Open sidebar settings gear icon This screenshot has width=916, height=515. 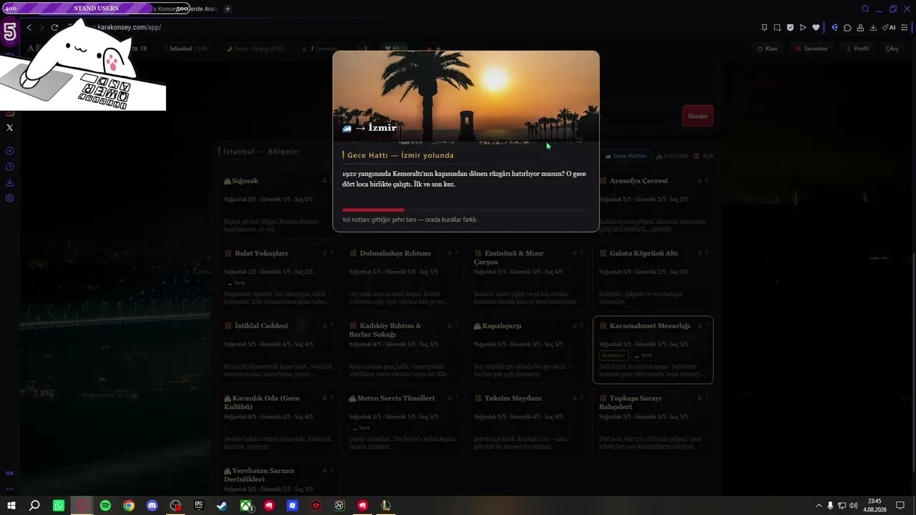point(9,198)
